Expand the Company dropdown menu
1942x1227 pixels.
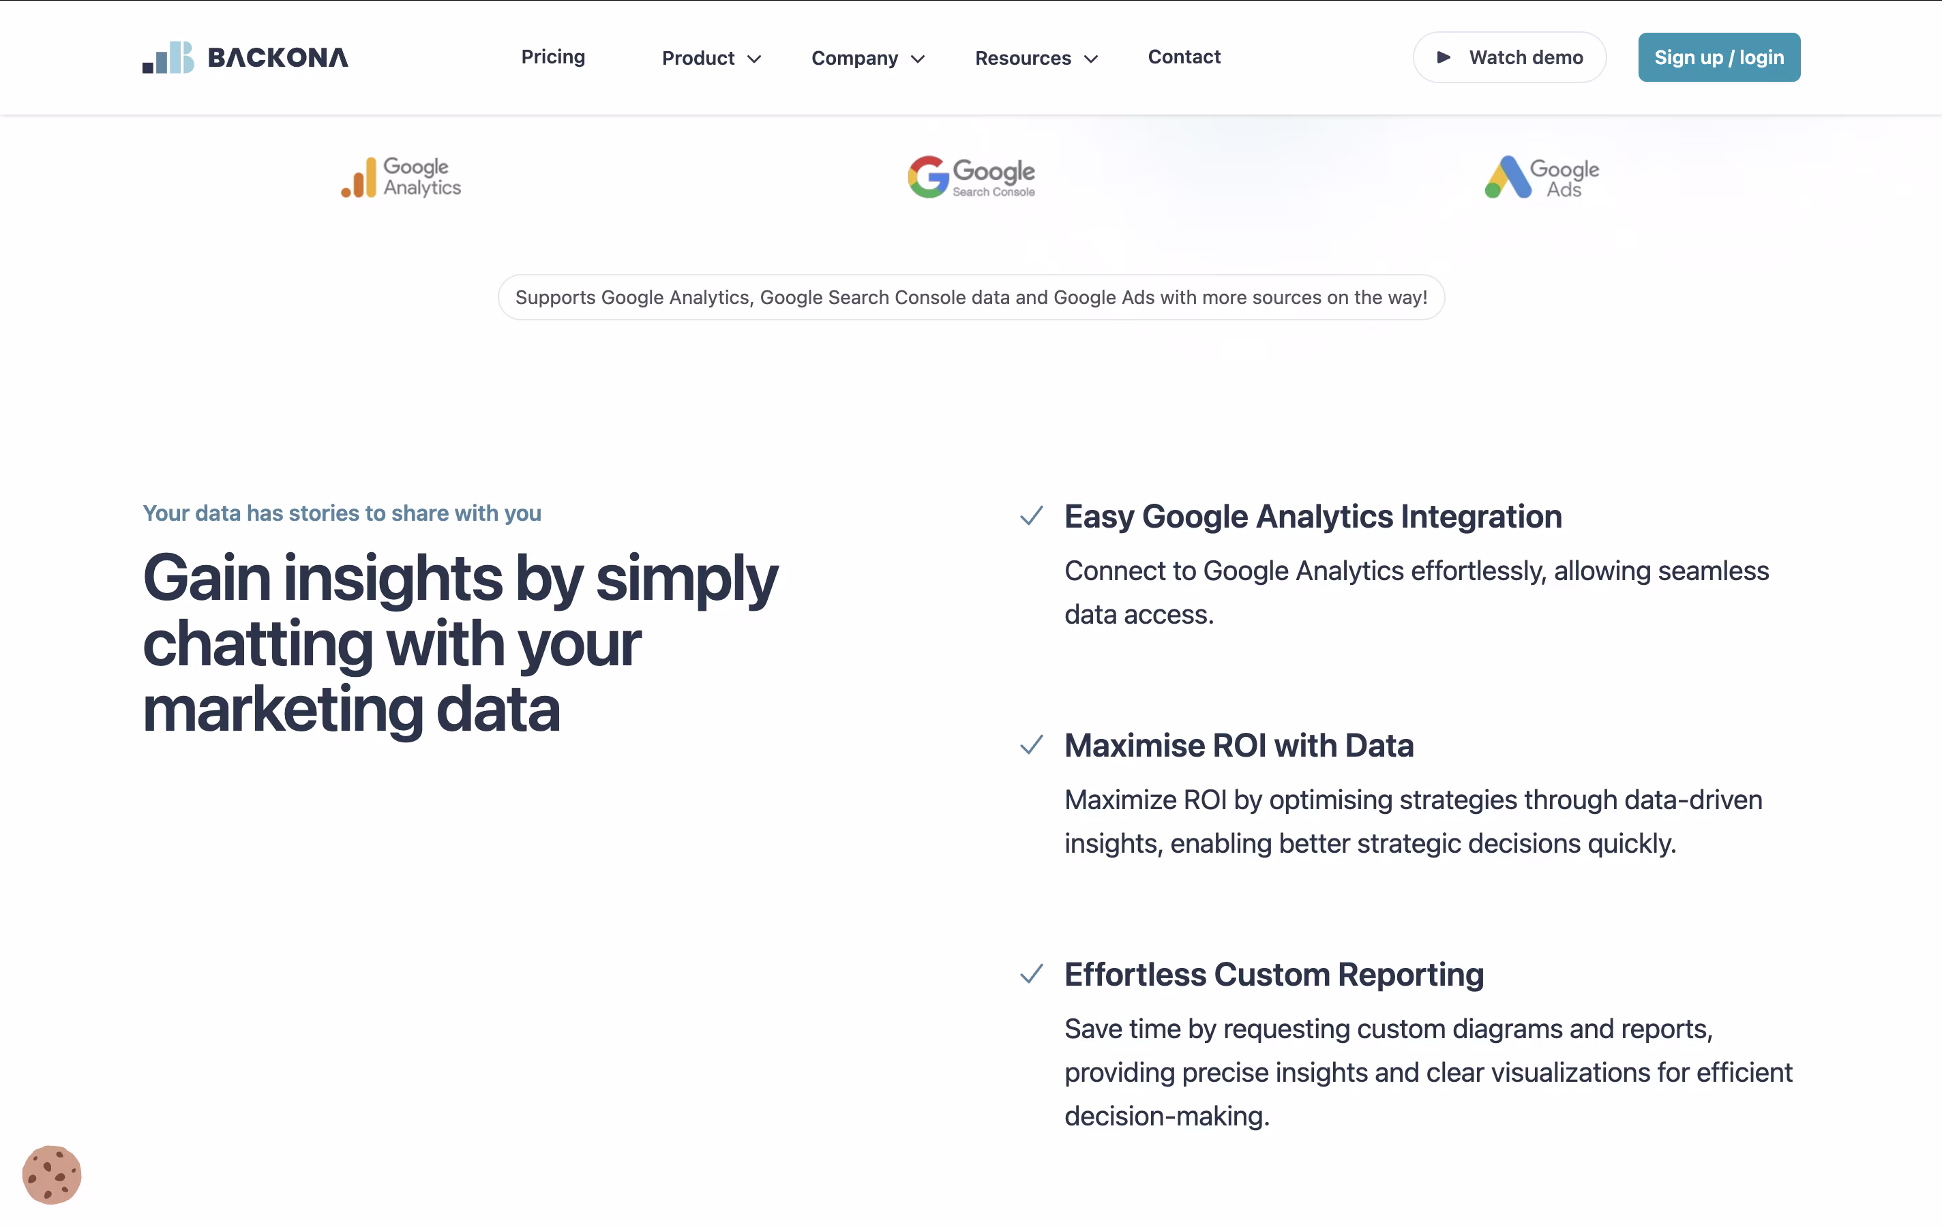coord(868,58)
